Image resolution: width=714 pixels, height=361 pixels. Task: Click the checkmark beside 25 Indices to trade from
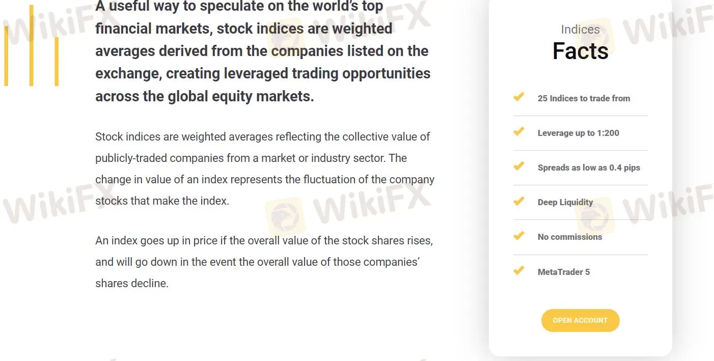click(x=519, y=97)
